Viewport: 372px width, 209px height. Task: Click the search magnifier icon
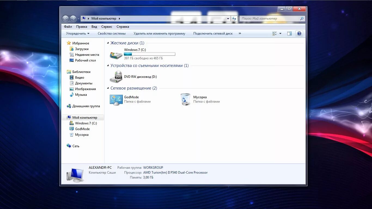302,19
